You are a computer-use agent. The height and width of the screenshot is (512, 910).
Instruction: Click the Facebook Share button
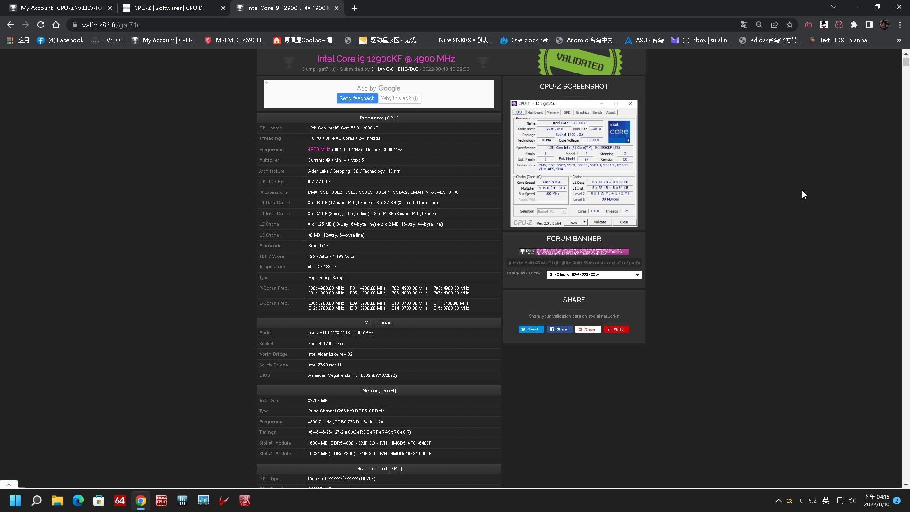(x=559, y=329)
